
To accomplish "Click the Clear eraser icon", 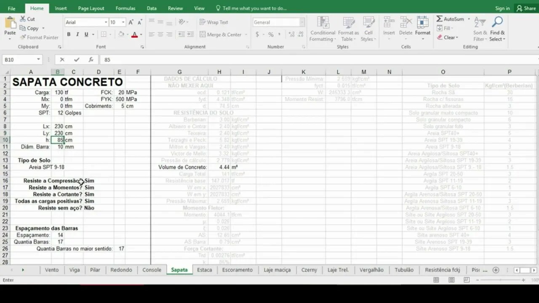I will 440,37.
